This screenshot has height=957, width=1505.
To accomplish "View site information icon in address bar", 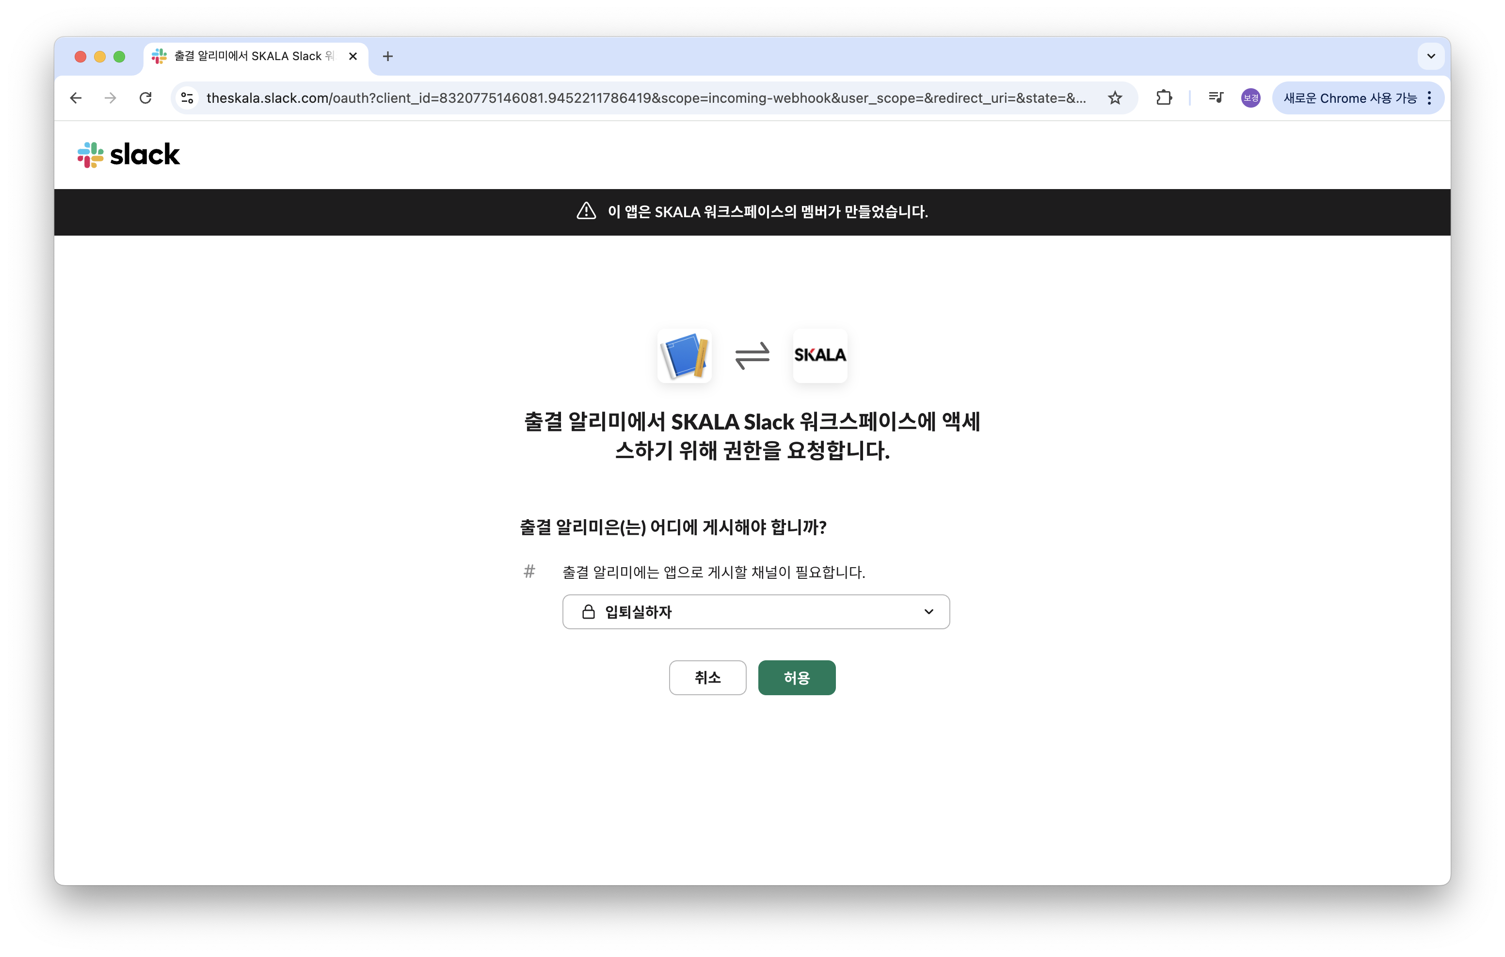I will [187, 98].
